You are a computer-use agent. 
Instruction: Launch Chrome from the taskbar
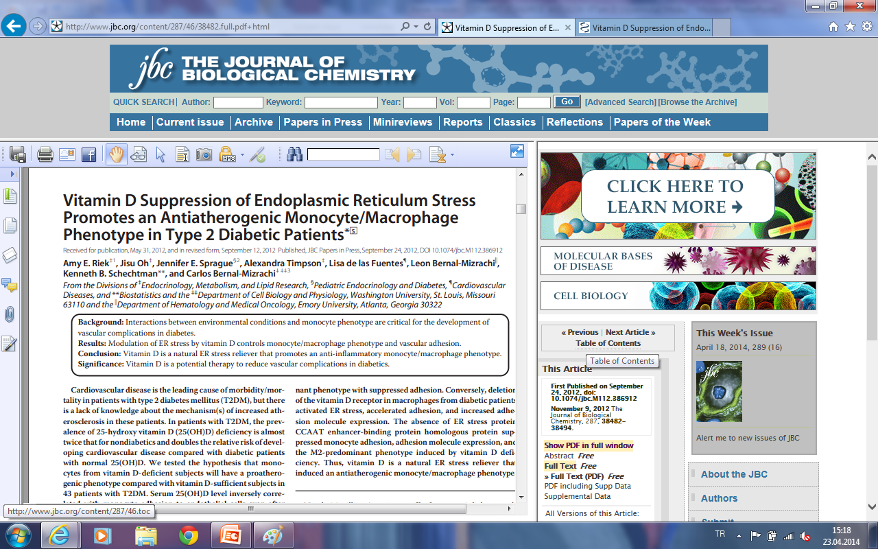point(188,535)
